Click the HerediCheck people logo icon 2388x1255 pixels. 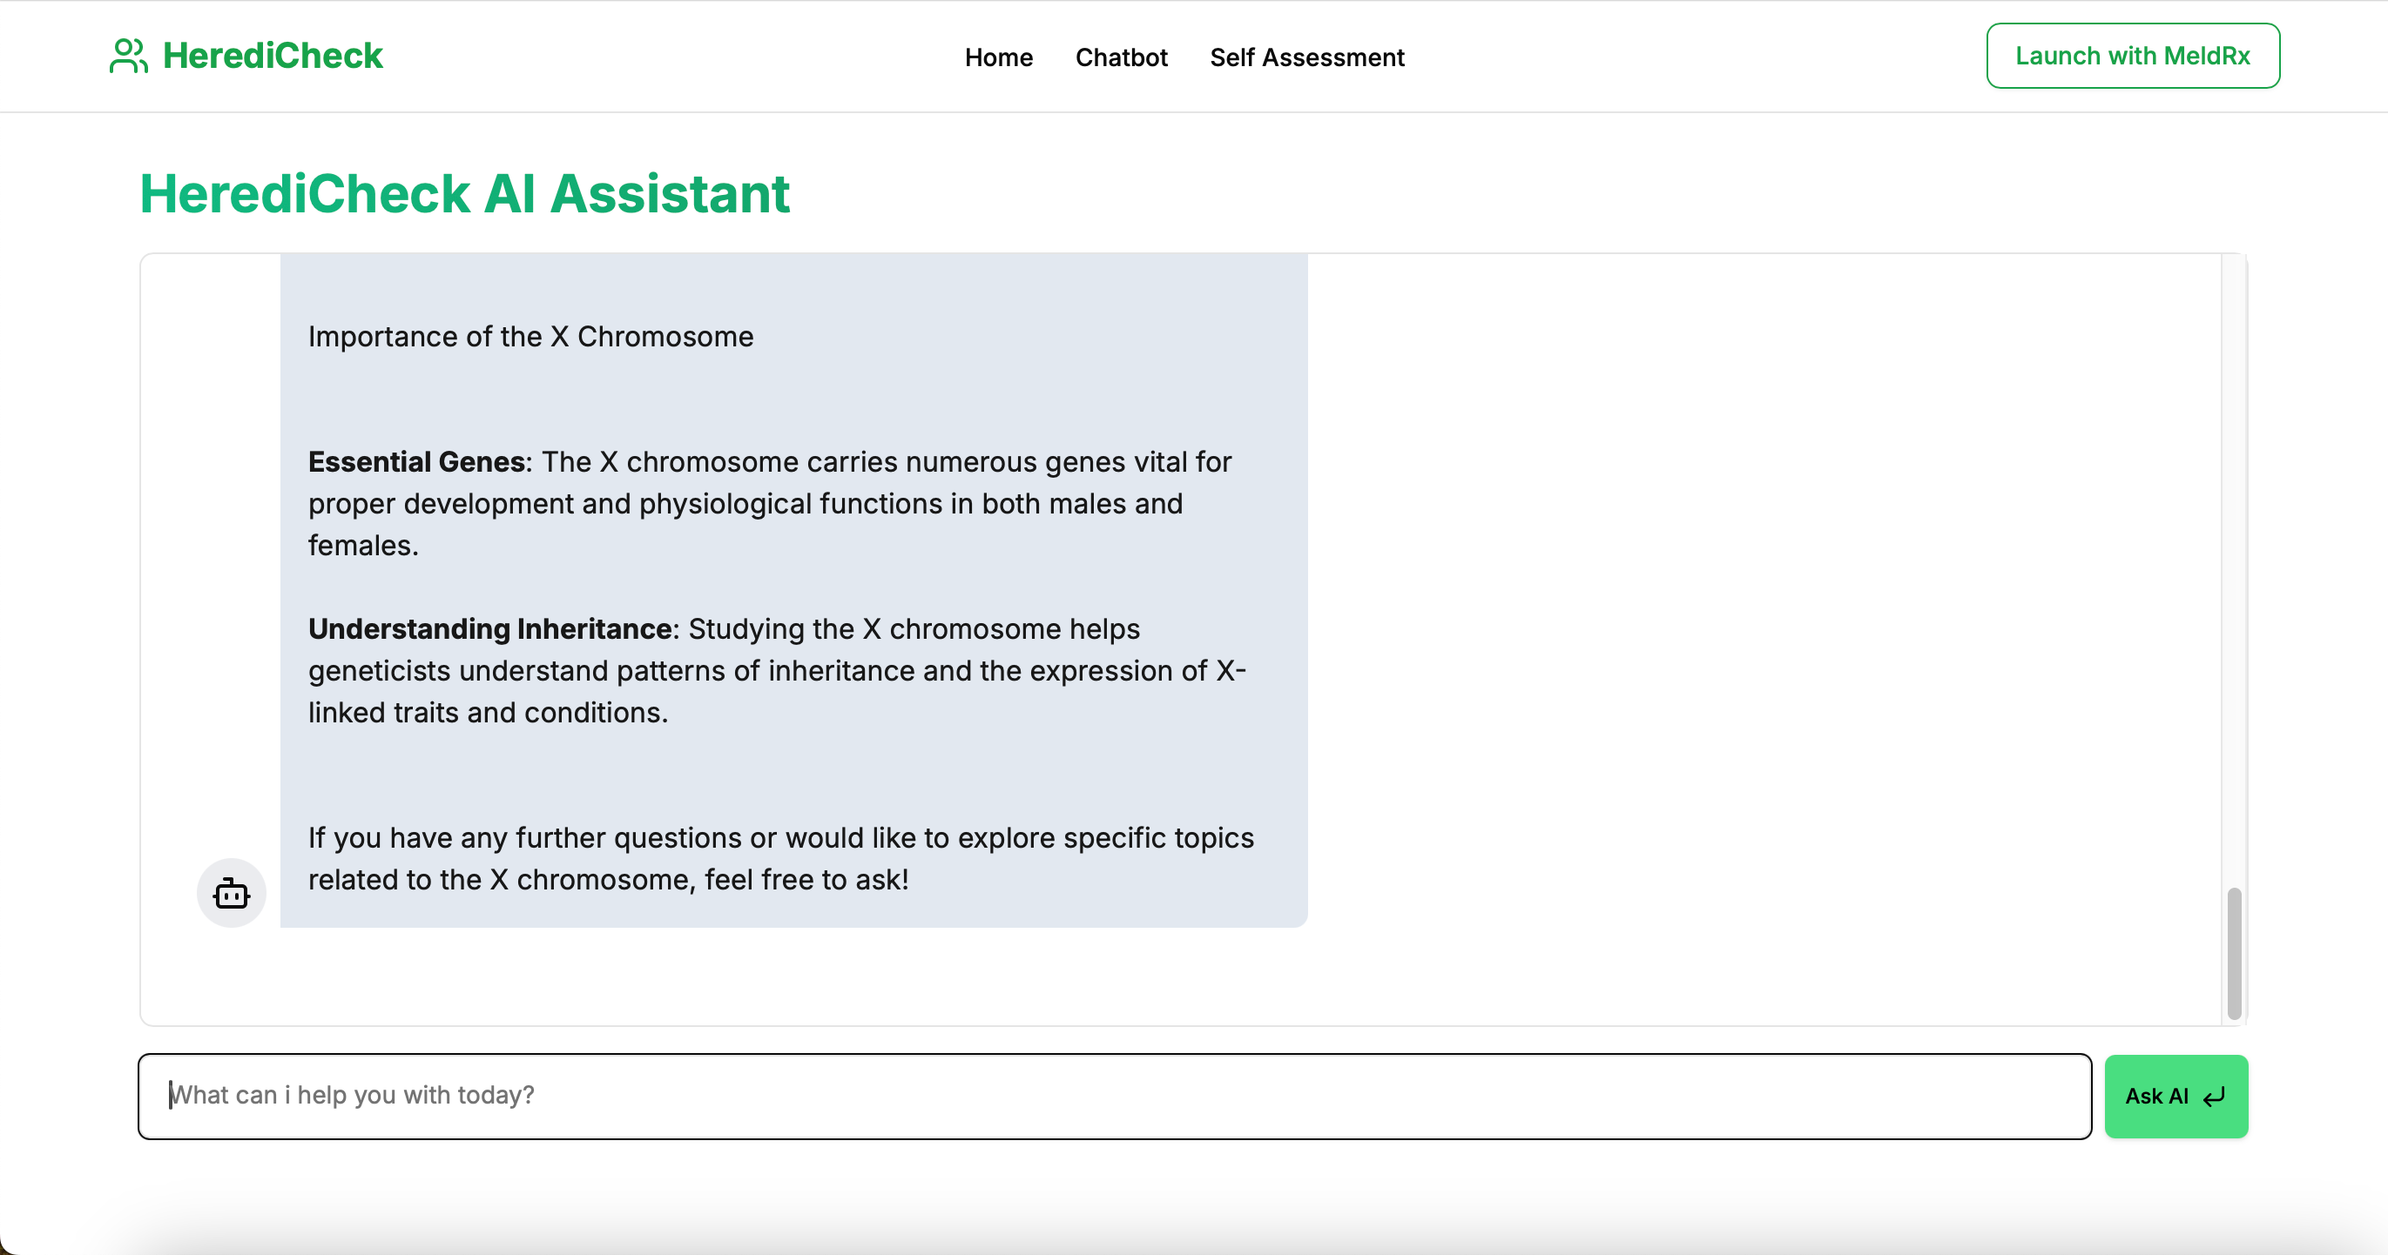[128, 56]
